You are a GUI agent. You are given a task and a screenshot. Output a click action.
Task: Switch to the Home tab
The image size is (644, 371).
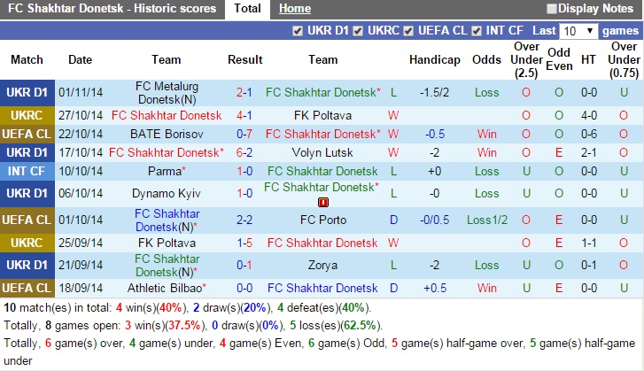pyautogui.click(x=294, y=9)
